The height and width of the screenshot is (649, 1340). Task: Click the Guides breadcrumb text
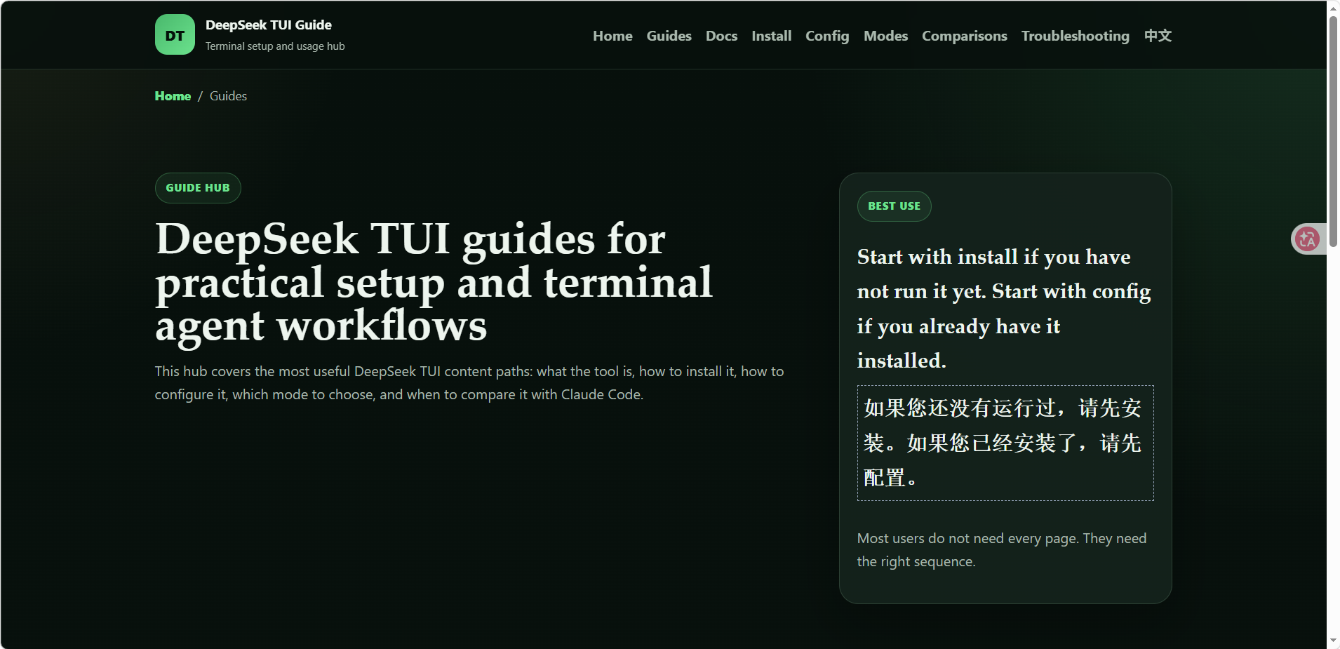click(x=228, y=96)
